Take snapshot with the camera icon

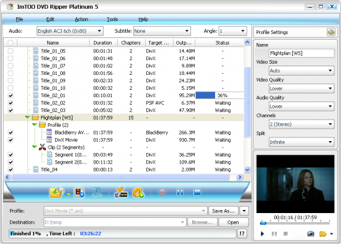[x=311, y=234]
